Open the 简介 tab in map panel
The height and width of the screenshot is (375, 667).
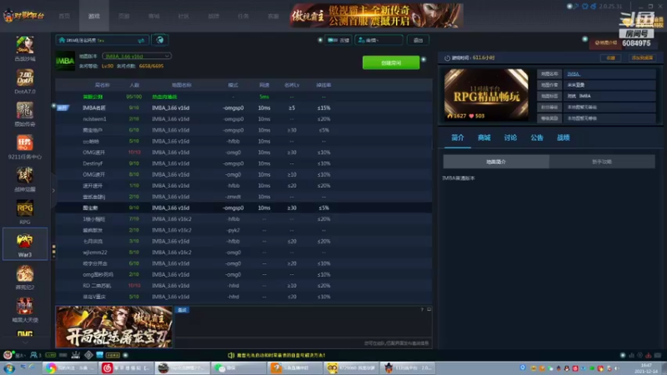[458, 137]
